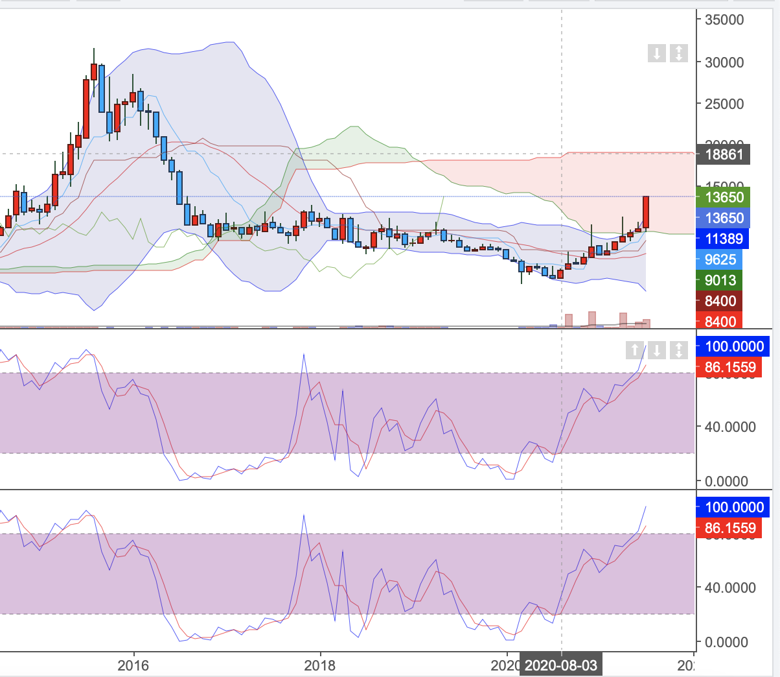This screenshot has width=780, height=677.
Task: Click 100.0000 label in middle pane
Action: point(733,346)
